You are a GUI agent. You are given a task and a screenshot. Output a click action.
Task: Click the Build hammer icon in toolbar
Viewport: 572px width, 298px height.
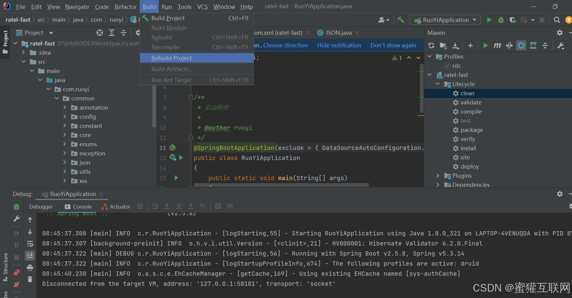point(401,20)
